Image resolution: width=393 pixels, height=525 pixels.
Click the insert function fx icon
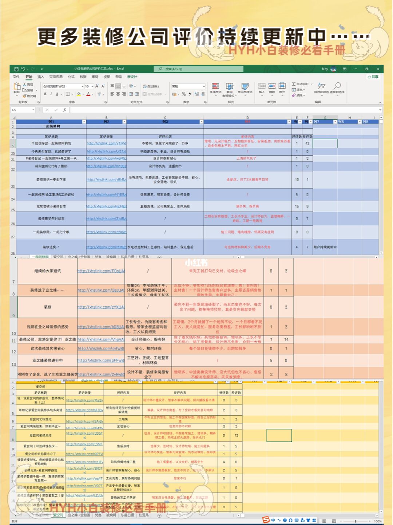coord(64,110)
